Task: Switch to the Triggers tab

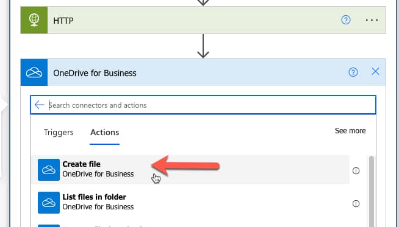Action: click(59, 132)
